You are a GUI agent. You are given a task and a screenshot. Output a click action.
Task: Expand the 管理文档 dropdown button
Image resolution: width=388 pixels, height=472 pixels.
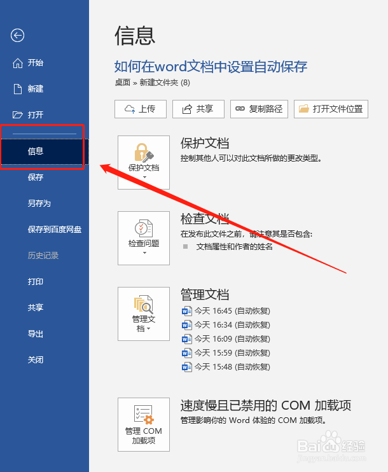pyautogui.click(x=144, y=314)
